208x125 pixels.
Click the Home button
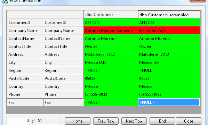click(78, 121)
